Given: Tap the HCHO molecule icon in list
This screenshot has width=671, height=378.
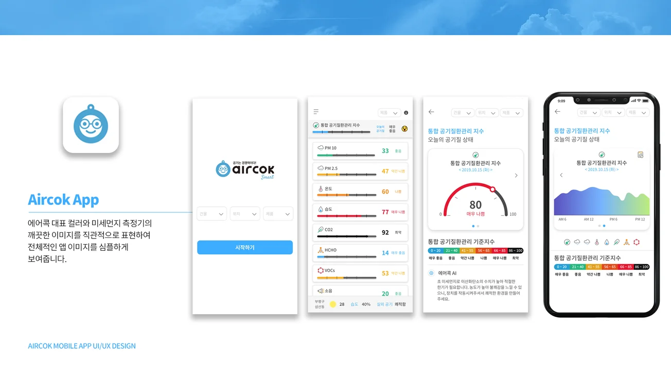Looking at the screenshot, I should tap(321, 250).
